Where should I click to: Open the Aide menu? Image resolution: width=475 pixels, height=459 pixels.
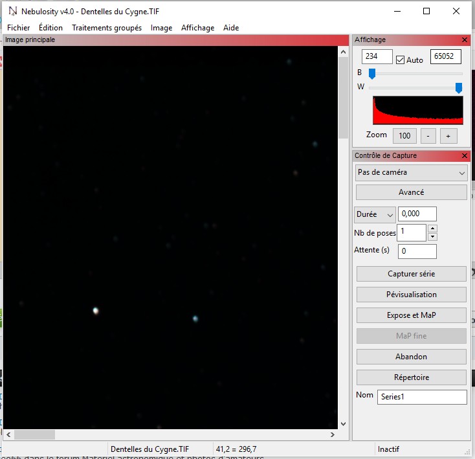coord(231,28)
